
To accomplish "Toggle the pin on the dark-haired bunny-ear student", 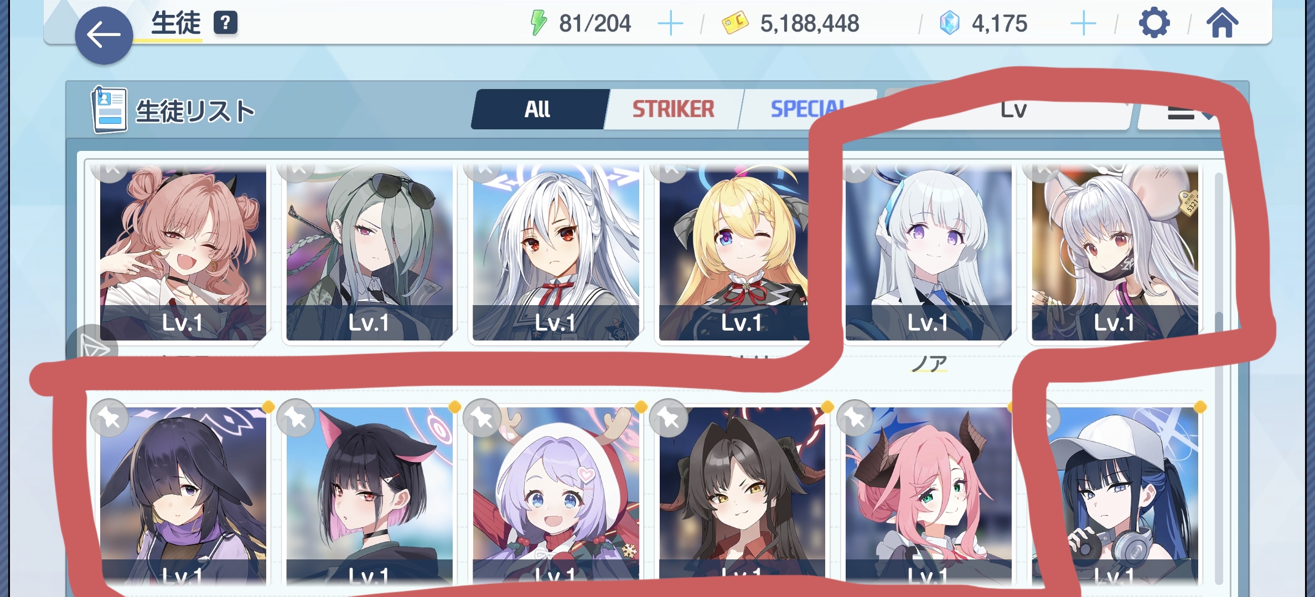I will point(110,418).
